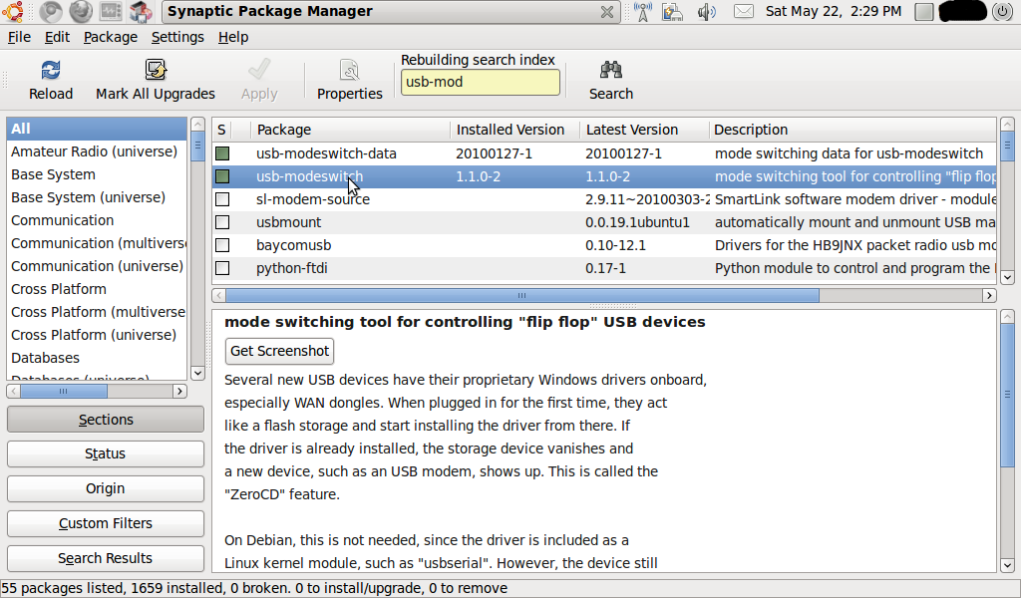Open the Package menu
The width and height of the screenshot is (1021, 598).
111,37
